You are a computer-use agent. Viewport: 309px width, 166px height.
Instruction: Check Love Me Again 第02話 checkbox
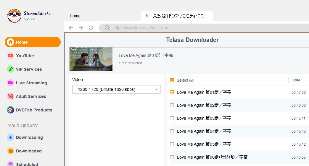click(x=172, y=105)
